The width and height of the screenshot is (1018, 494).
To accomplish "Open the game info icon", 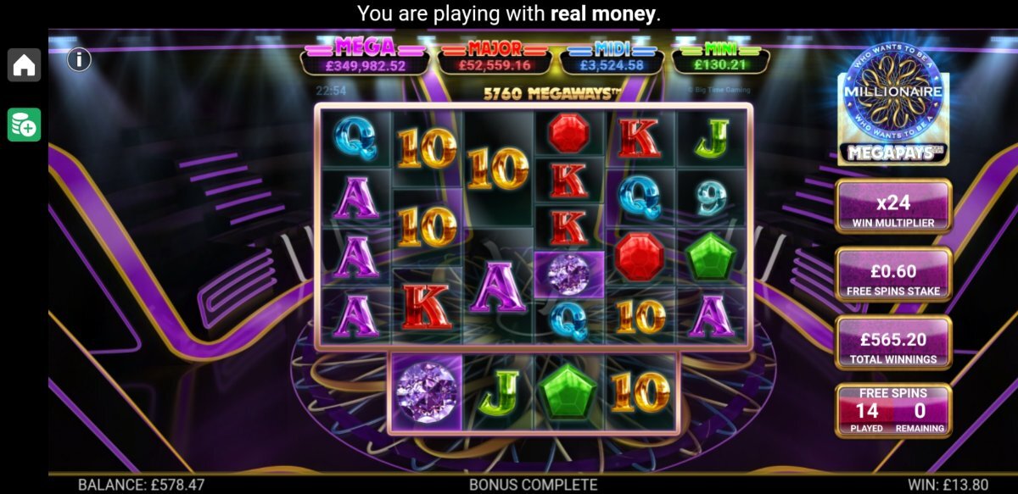I will click(x=79, y=59).
